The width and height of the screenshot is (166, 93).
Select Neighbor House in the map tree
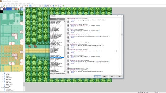(10, 91)
